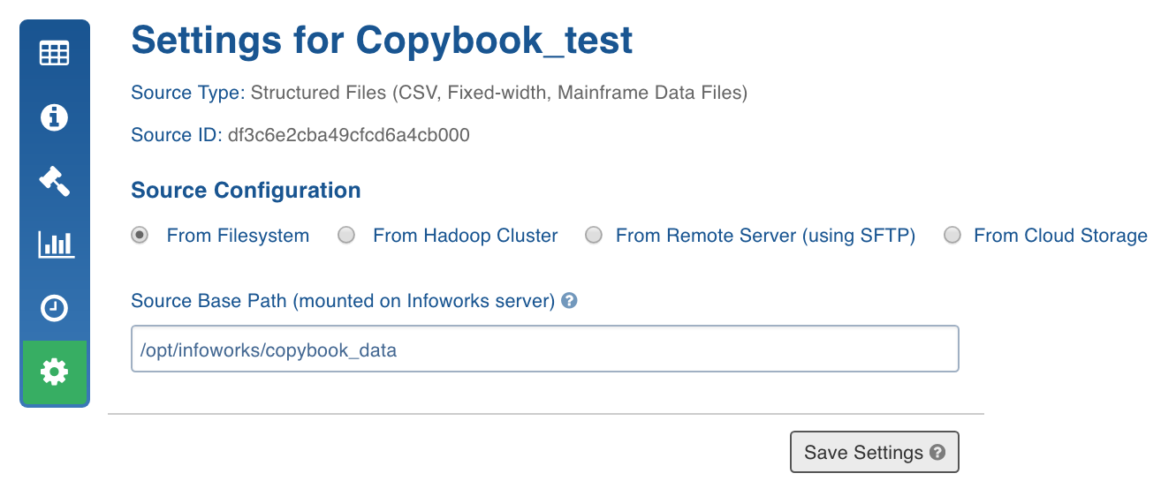Click the Source Configuration section heading
The height and width of the screenshot is (496, 1161).
(x=246, y=191)
